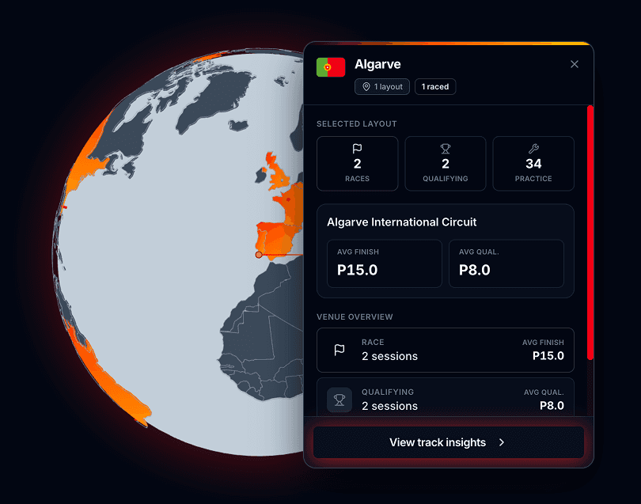Click the Algarve title text

coord(377,64)
